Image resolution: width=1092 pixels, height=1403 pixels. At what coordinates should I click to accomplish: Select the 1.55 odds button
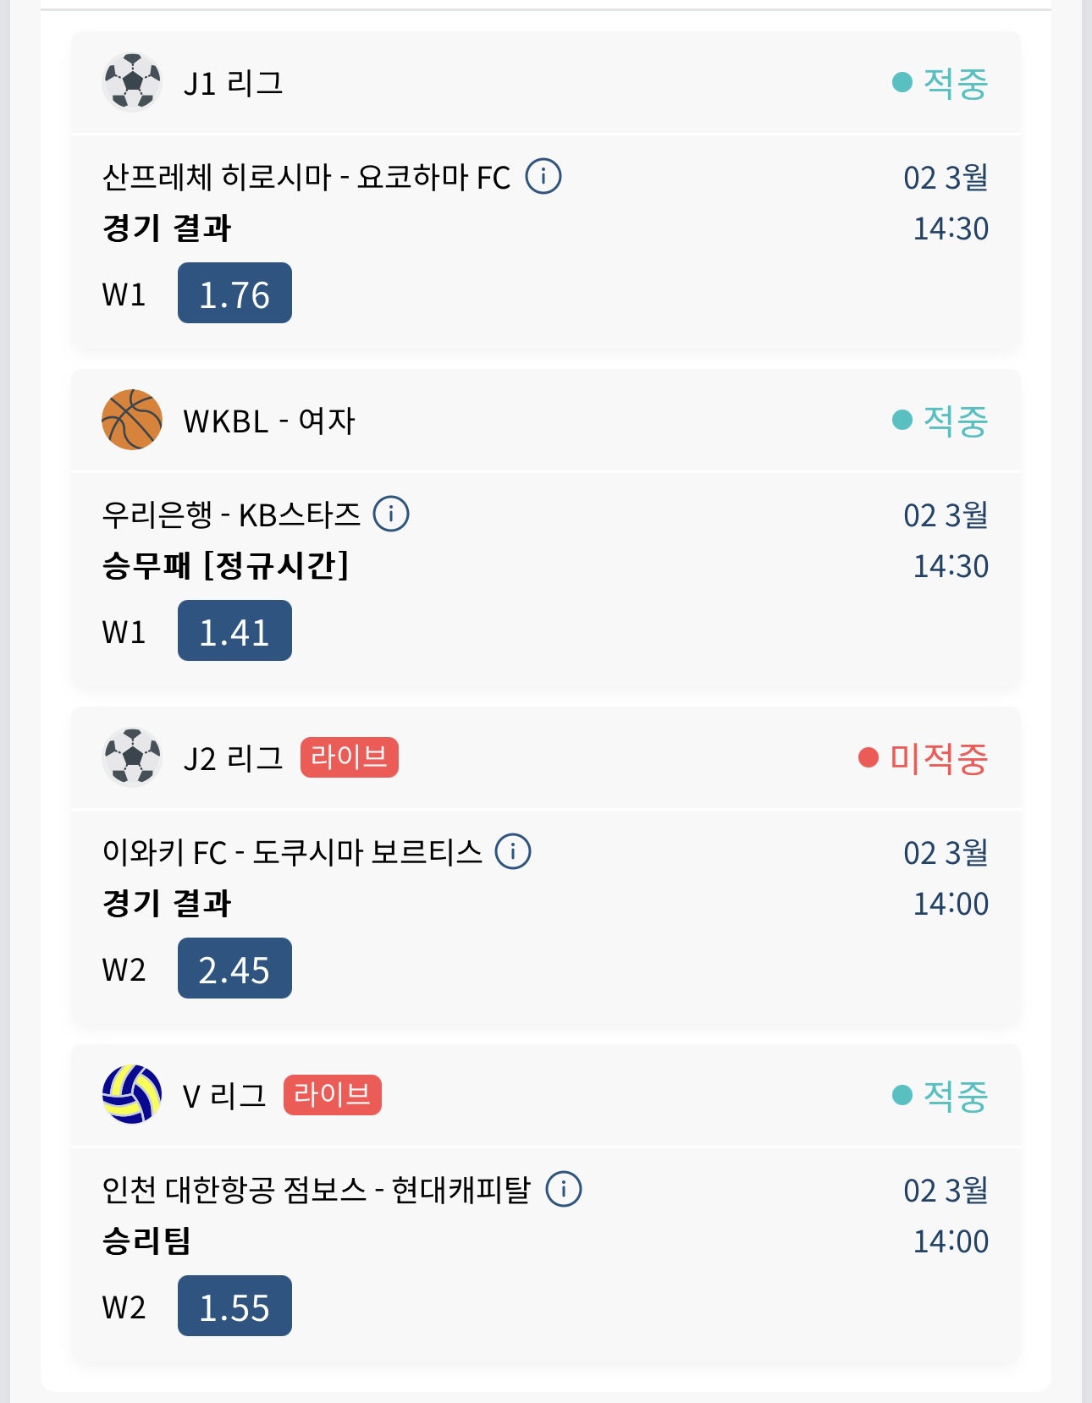(x=234, y=1307)
